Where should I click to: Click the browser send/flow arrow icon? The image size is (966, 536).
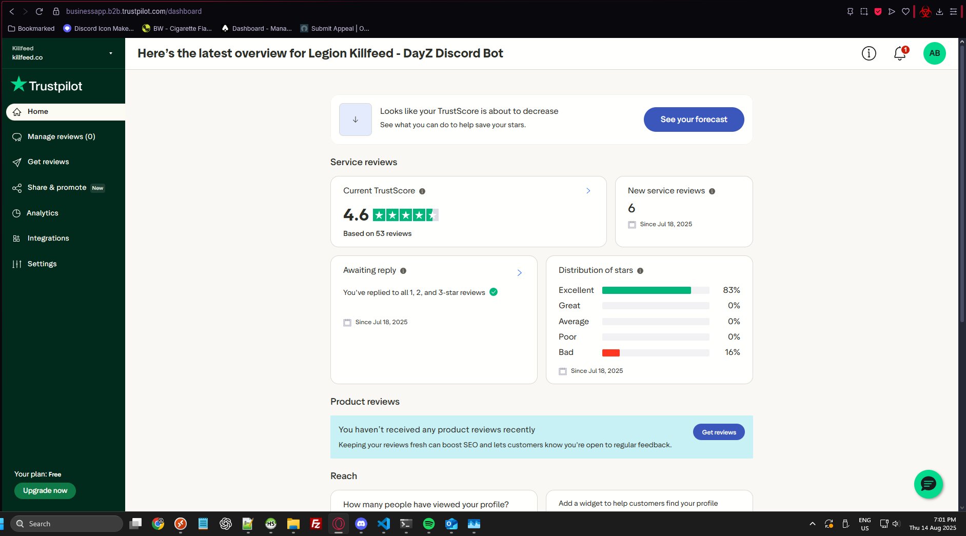click(892, 11)
